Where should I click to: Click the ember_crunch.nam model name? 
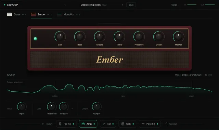(192, 75)
